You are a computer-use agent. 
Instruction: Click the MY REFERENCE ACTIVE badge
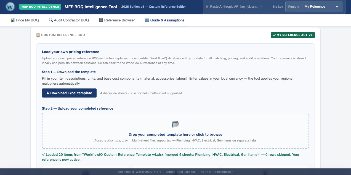click(293, 35)
